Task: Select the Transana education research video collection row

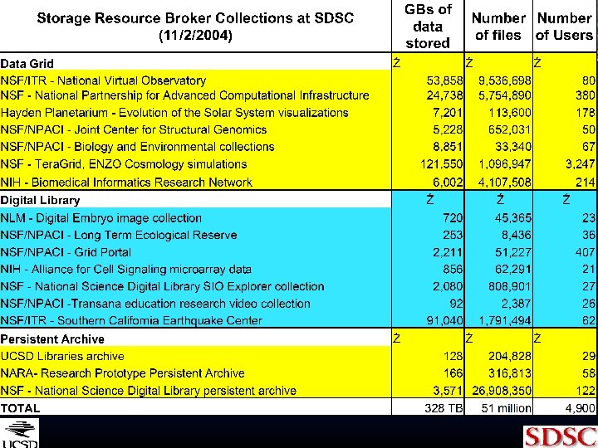Action: click(155, 304)
